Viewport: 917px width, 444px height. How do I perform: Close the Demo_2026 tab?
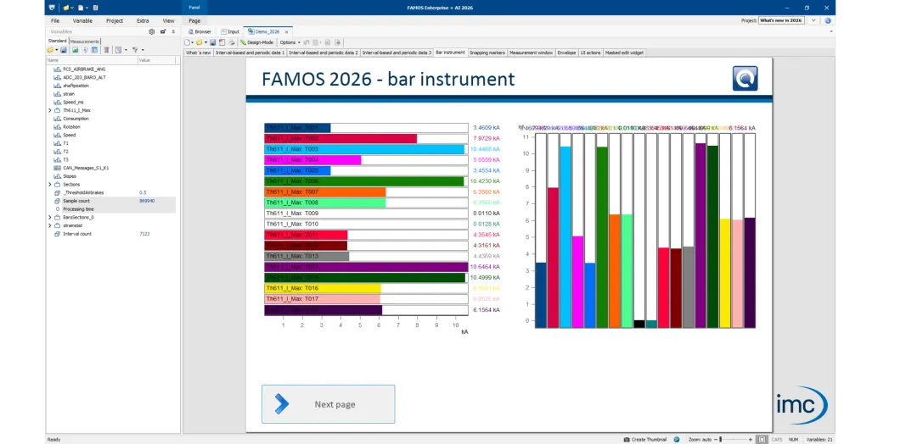click(287, 31)
